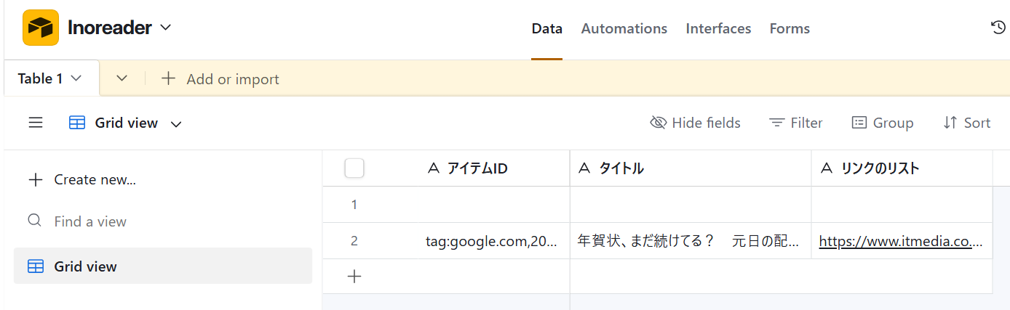Click the search icon beside Find a view

34,221
